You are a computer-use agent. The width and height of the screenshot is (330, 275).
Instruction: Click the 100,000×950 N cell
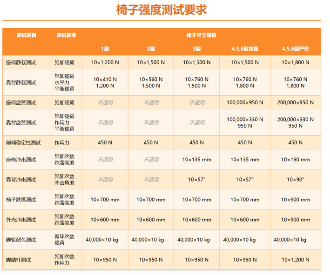pos(245,102)
